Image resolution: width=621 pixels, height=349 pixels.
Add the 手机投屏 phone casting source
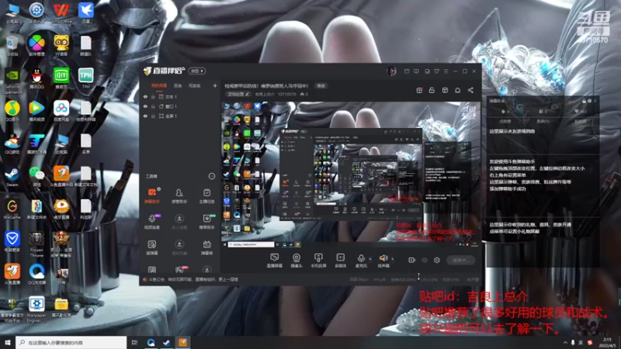[318, 261]
